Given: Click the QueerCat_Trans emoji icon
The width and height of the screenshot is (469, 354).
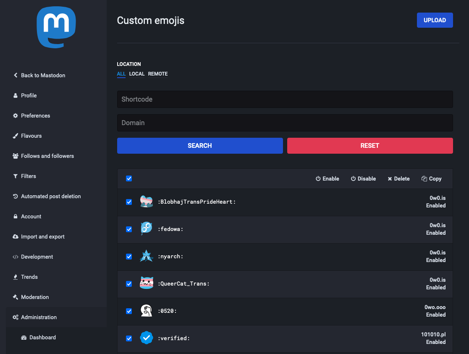Looking at the screenshot, I should 146,283.
